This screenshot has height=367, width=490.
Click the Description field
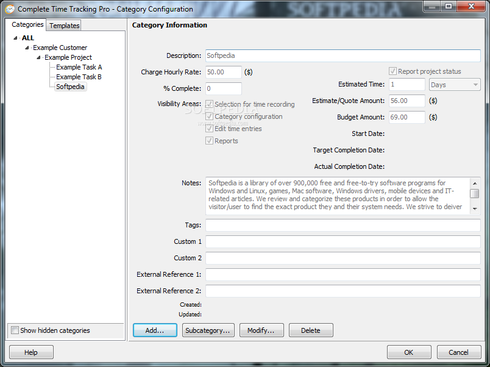click(x=343, y=55)
